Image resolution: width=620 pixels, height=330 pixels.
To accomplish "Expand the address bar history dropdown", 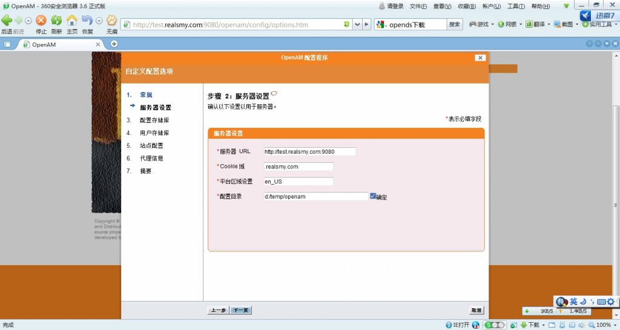I will (357, 24).
